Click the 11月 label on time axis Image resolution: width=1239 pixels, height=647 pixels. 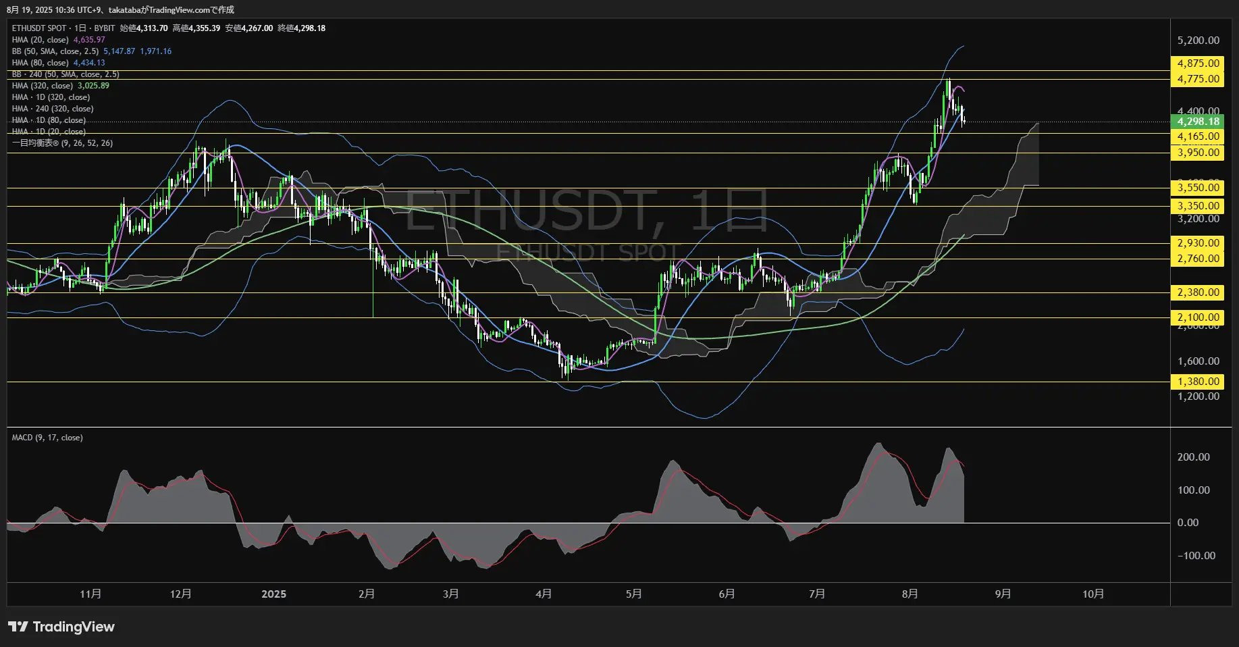tap(90, 594)
